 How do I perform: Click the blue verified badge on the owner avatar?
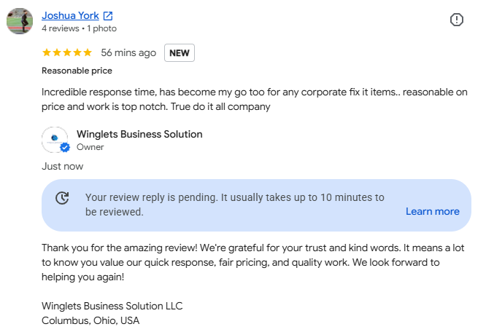pyautogui.click(x=65, y=148)
